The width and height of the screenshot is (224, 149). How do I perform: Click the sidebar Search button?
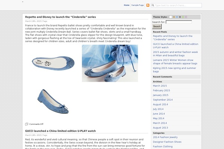pos(157,26)
